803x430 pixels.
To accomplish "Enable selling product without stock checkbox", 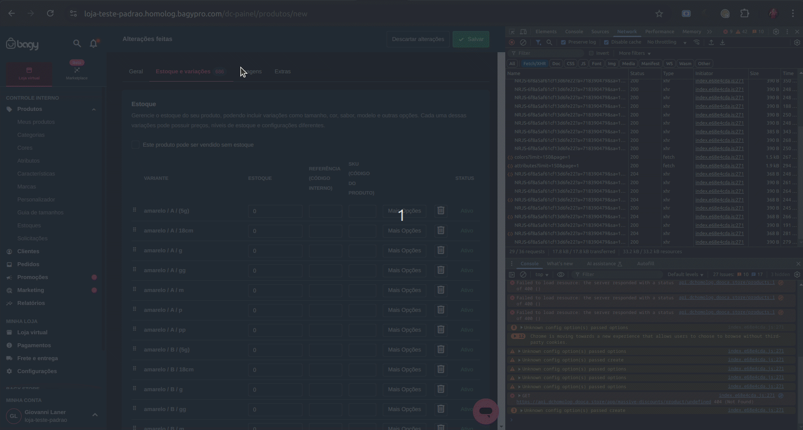I will point(135,145).
